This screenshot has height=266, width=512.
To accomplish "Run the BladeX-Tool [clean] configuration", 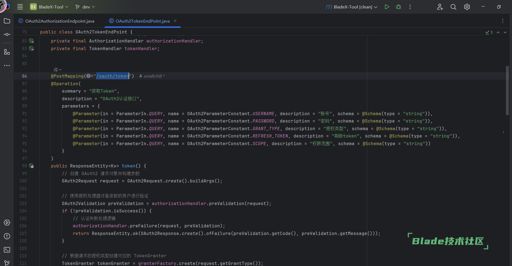I will coord(387,7).
